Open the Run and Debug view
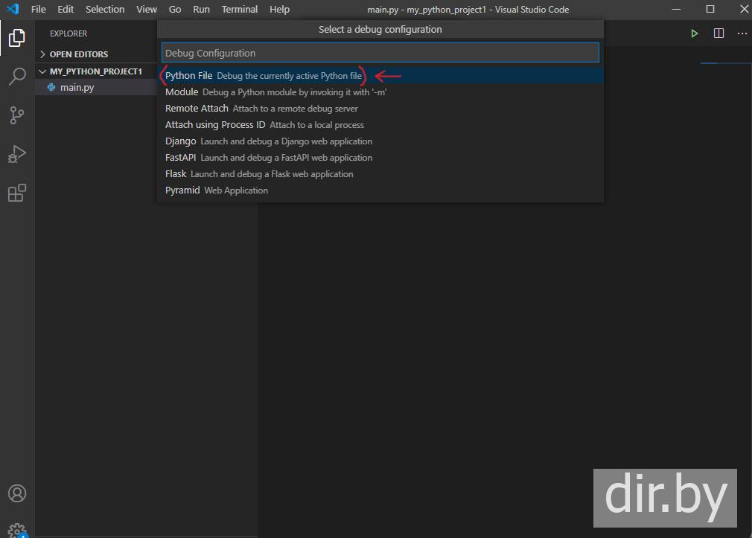Image resolution: width=752 pixels, height=538 pixels. 16,154
